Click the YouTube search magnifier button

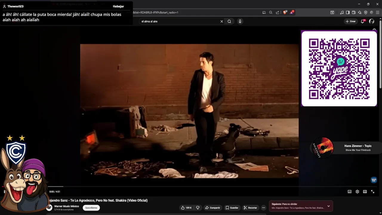click(x=229, y=21)
